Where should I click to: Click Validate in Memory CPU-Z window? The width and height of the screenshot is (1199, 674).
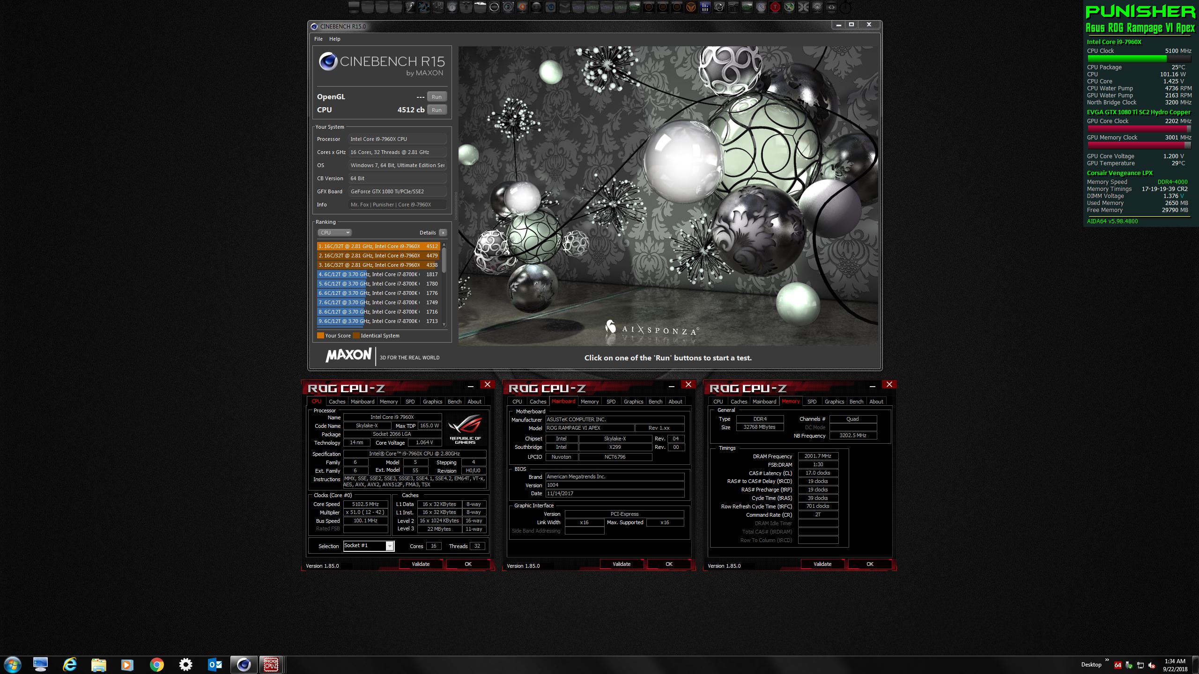[x=822, y=564]
